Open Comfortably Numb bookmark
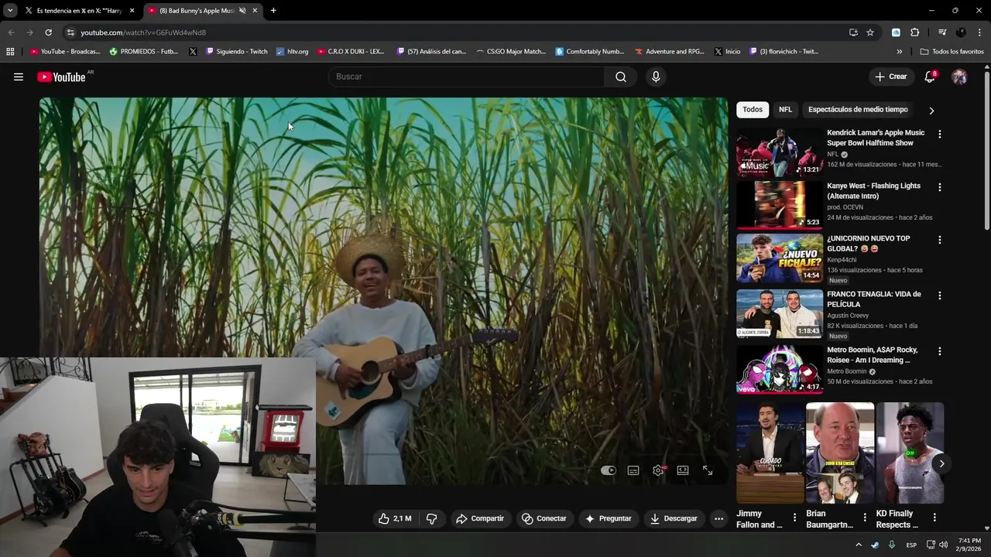The image size is (991, 557). pos(589,52)
